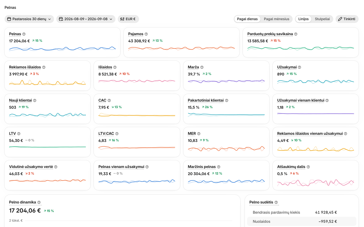Click the help icon next to Pelno sudėtis
364x227 pixels.
(x=276, y=202)
